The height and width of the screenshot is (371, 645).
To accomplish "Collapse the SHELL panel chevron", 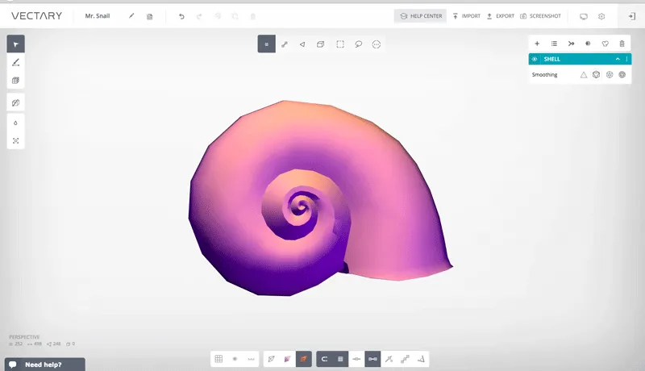I will (x=618, y=59).
